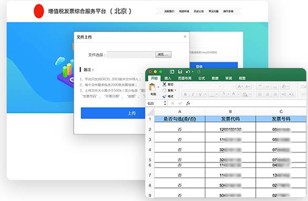308x201 pixels.
Task: Cut selection with the scissors icon
Action: 164,84
